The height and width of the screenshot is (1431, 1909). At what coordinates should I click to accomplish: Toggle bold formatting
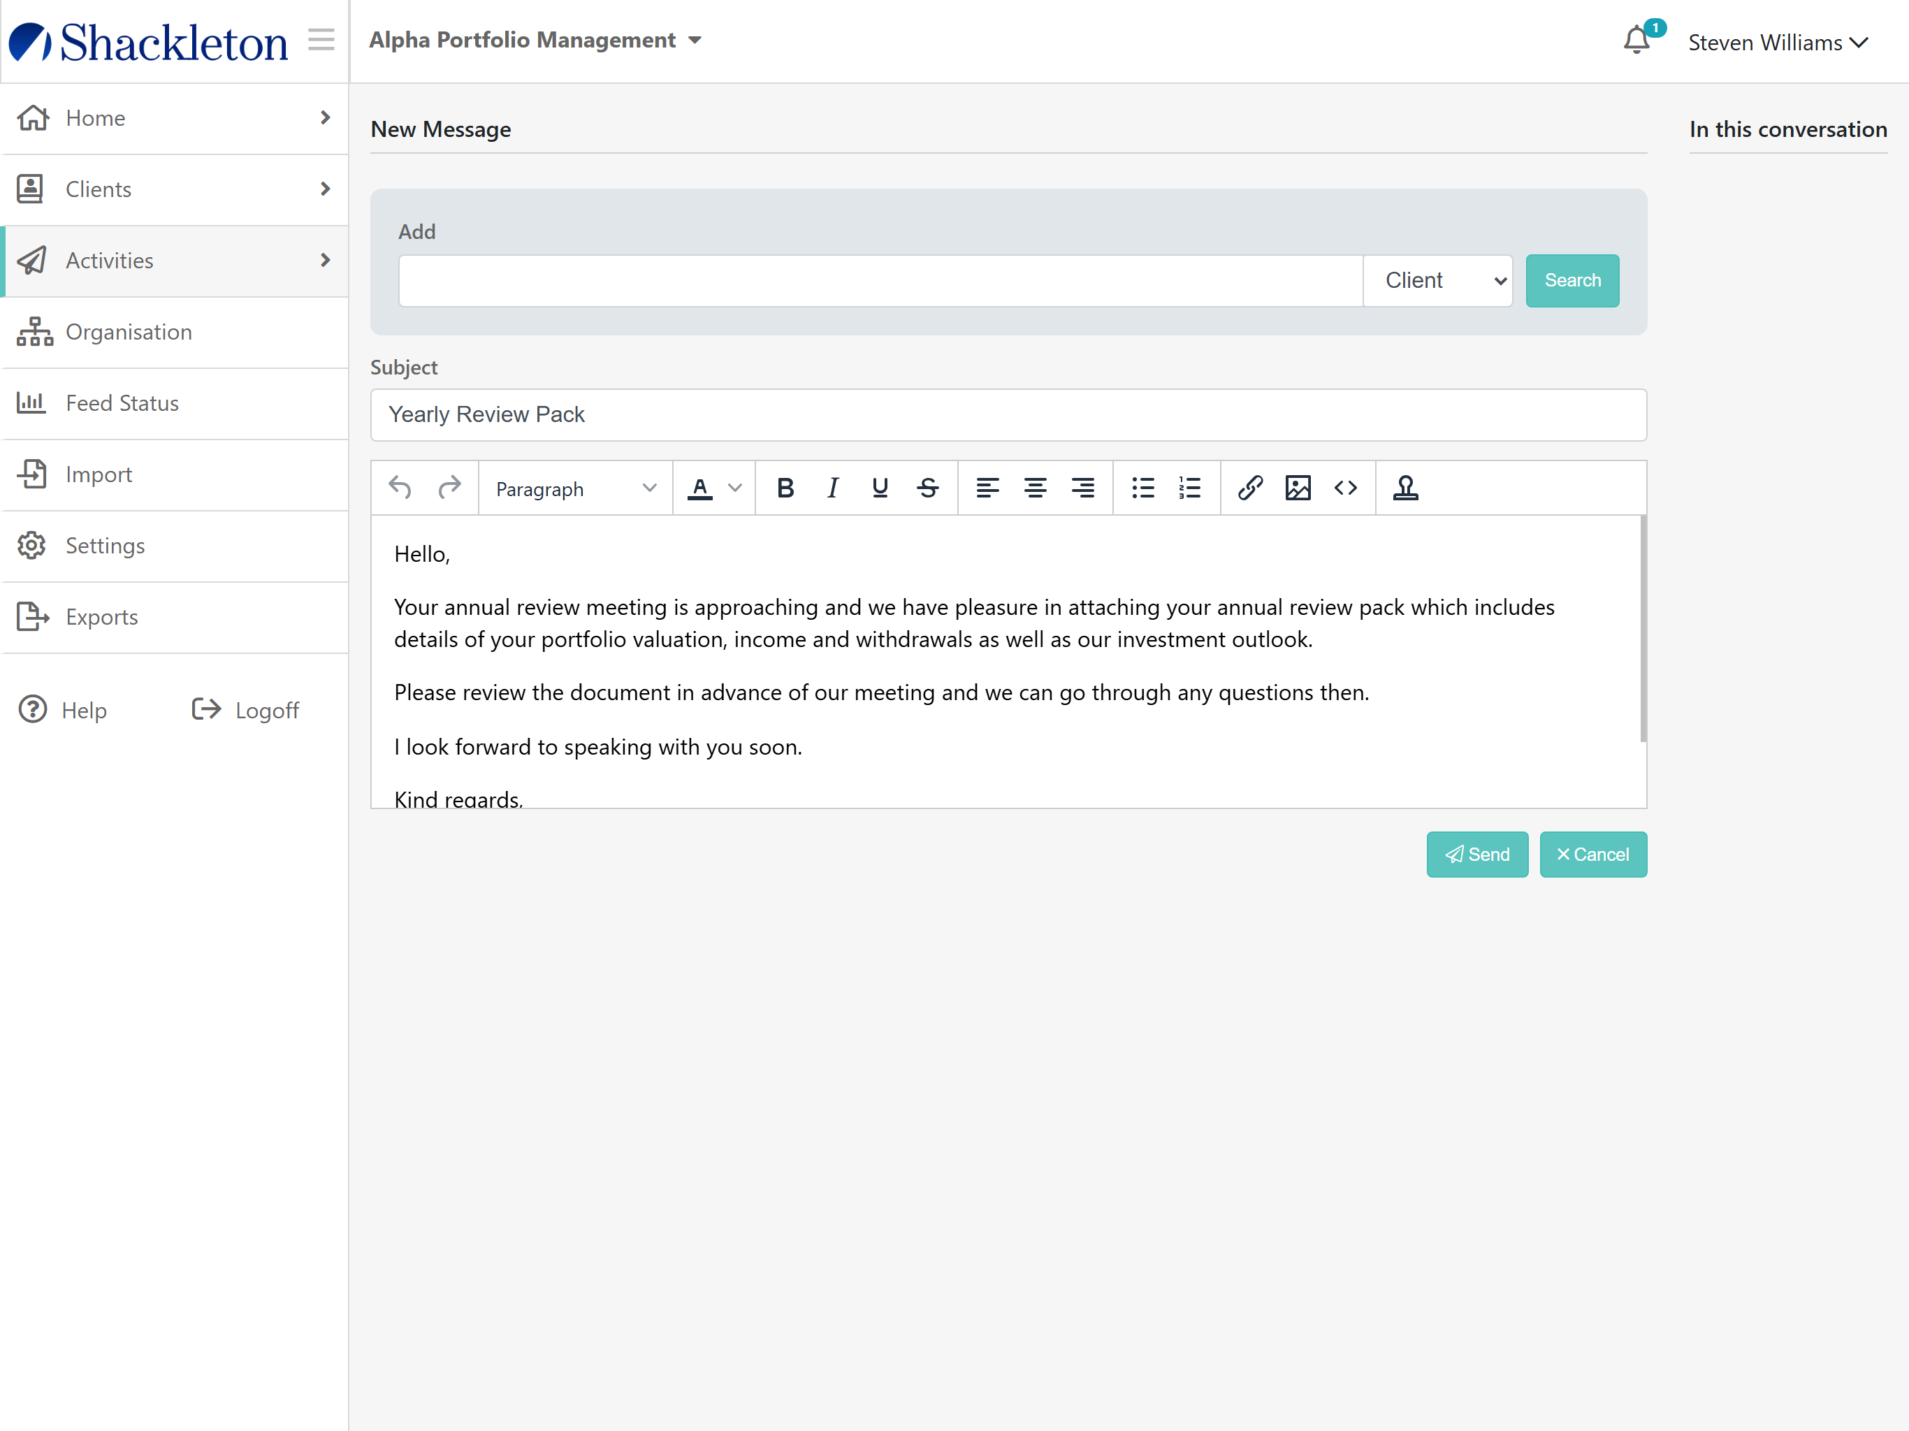click(x=785, y=488)
